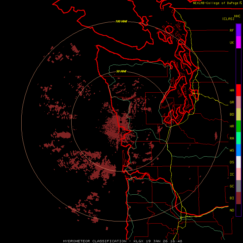This screenshot has height=243, width=243.
Task: Click the 16:48 timestamp
Action: click(176, 241)
